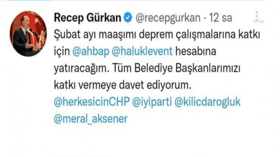Open the @meral_aksener mention
Viewport: 280px width, 157px height.
[91, 119]
